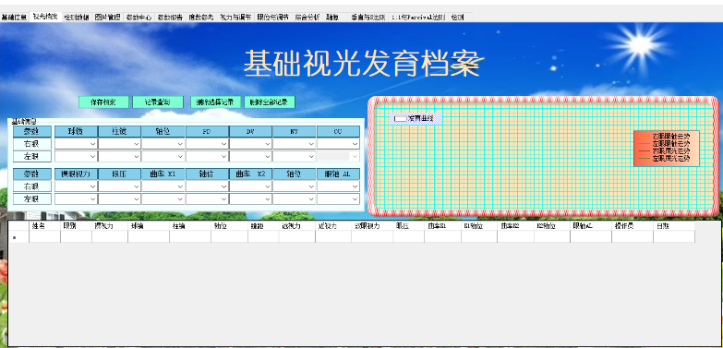Open the 右眼 PD dropdown
The width and height of the screenshot is (723, 348).
[x=223, y=144]
